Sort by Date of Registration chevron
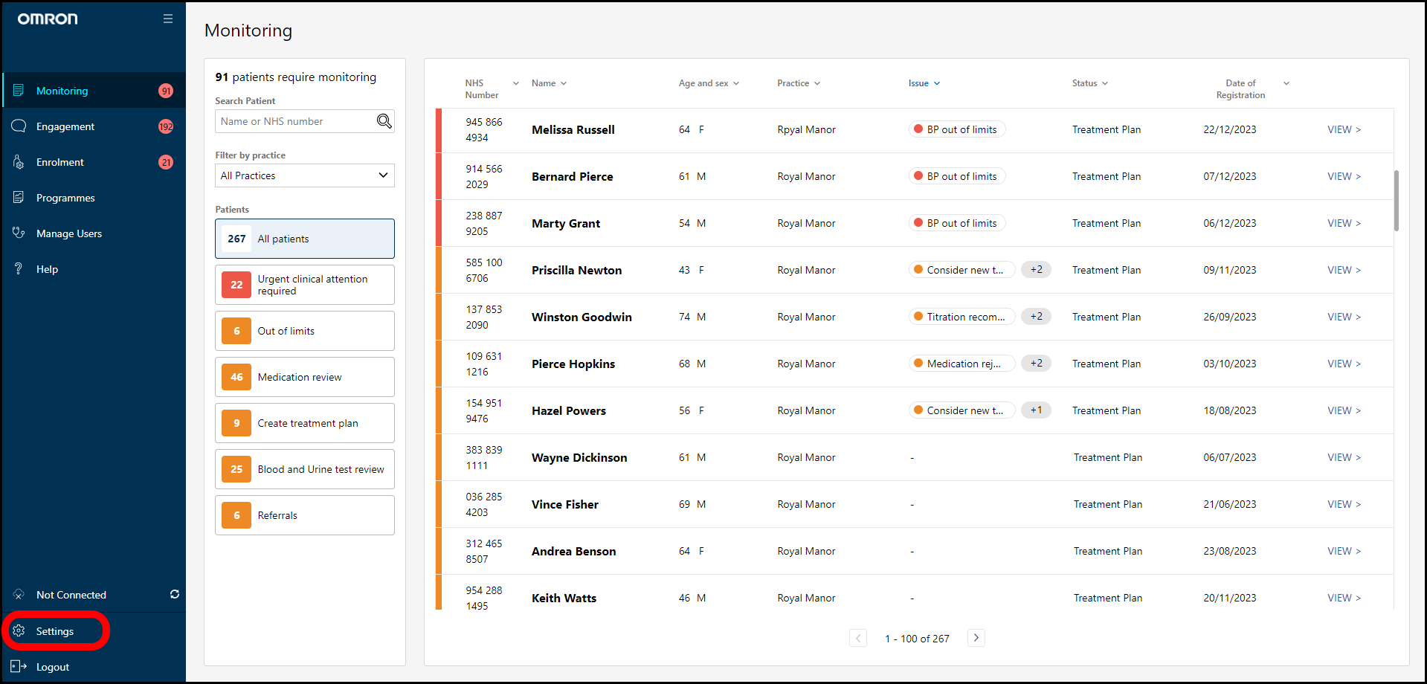Image resolution: width=1427 pixels, height=684 pixels. coord(1286,83)
